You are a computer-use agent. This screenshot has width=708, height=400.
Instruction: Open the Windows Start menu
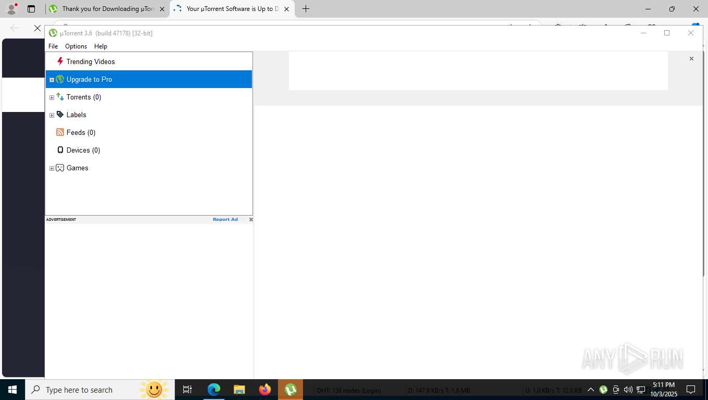[x=12, y=390]
